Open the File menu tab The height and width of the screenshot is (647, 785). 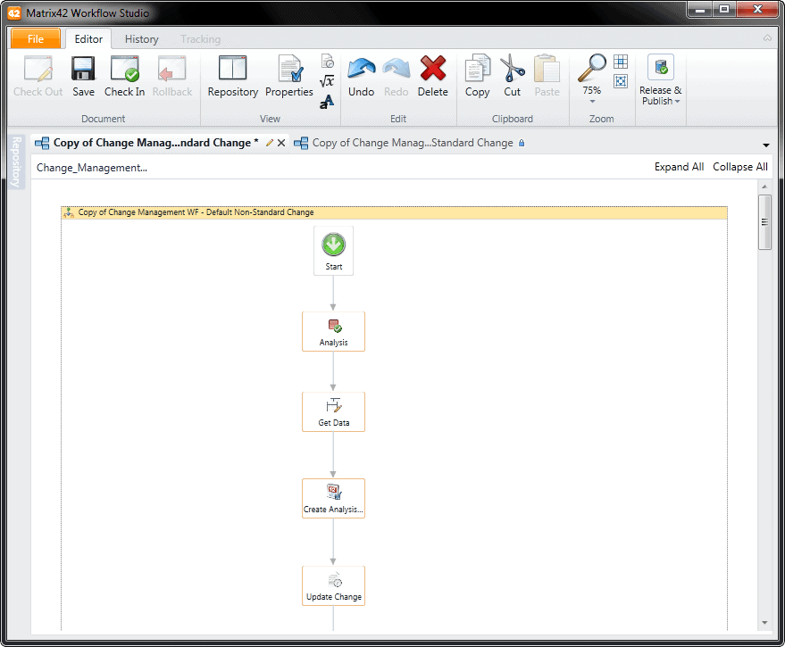tap(36, 39)
